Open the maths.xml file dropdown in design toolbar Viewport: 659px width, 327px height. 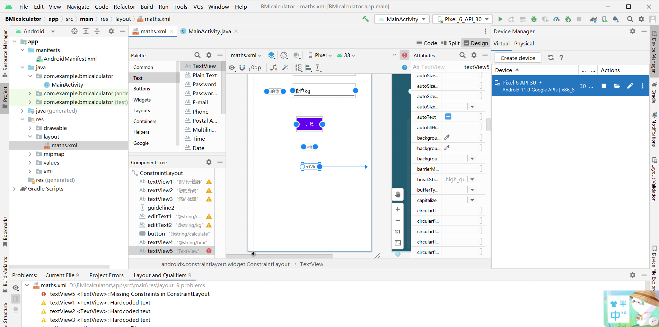(x=246, y=55)
